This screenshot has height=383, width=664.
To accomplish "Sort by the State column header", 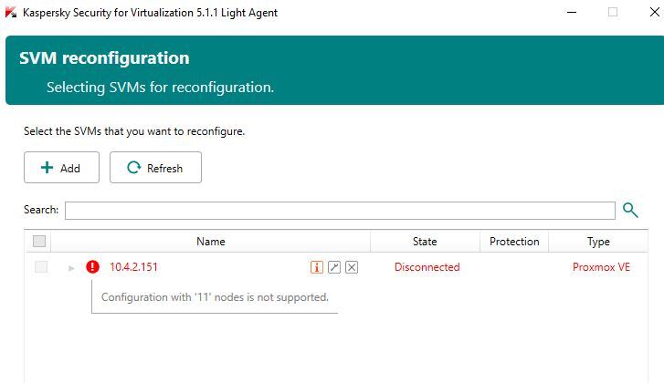I will (425, 242).
